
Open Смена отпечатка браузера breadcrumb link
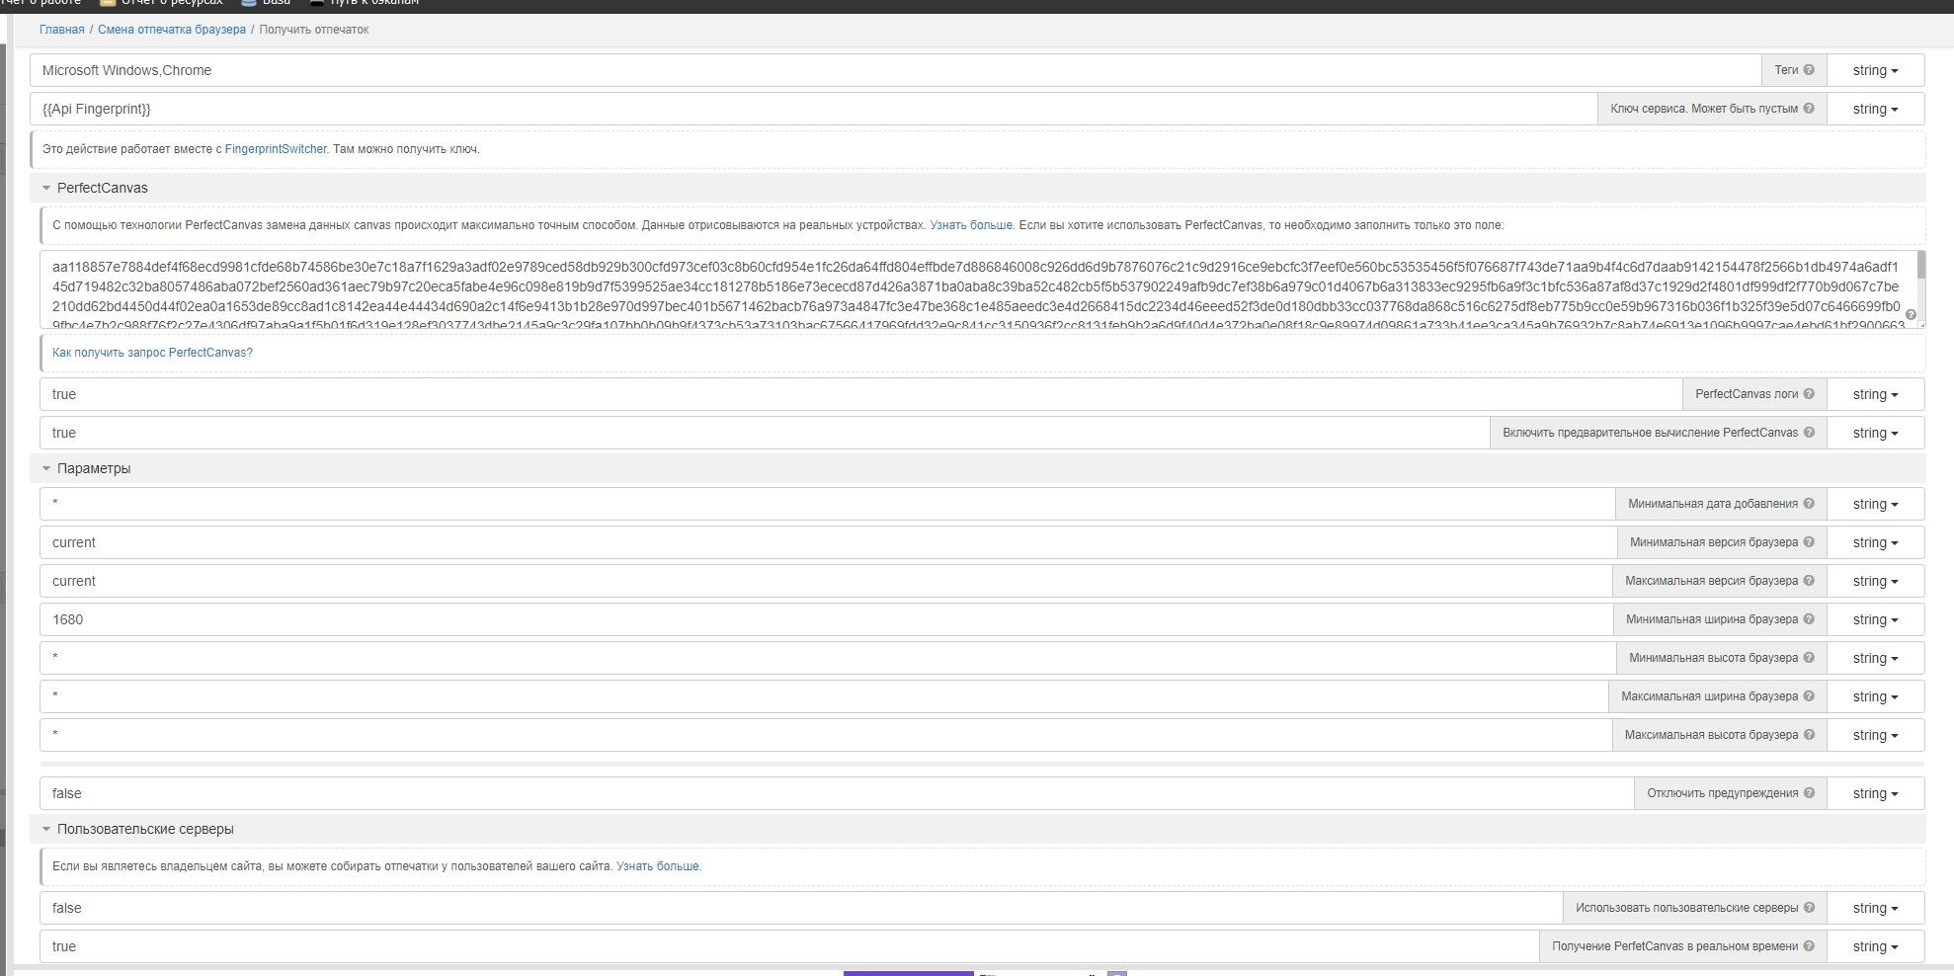click(172, 30)
